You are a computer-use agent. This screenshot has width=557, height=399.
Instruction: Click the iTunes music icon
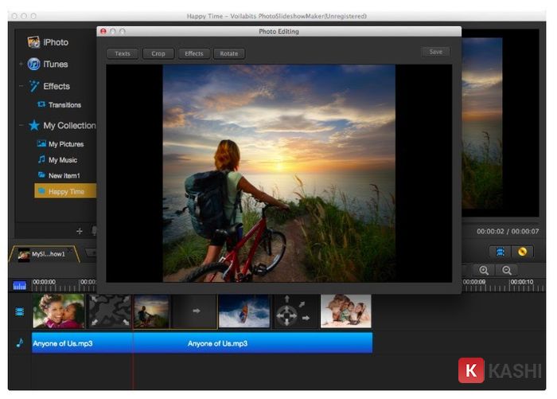click(34, 65)
